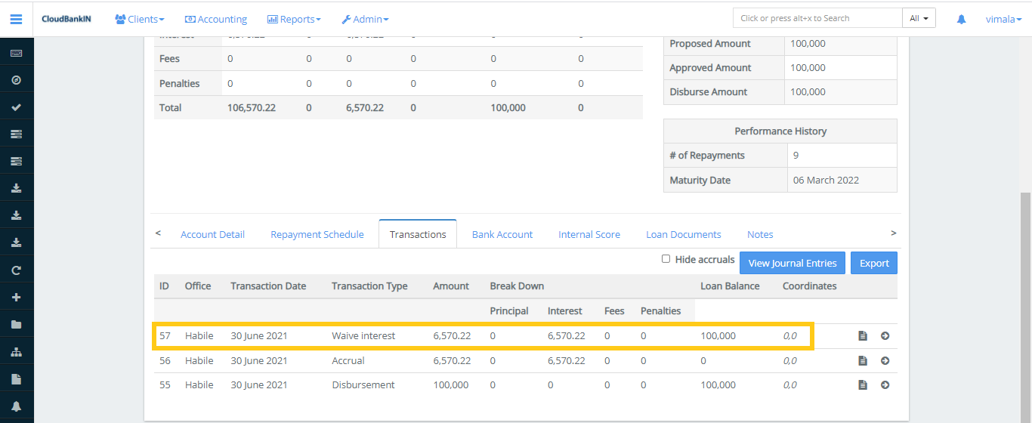This screenshot has width=1032, height=423.
Task: Click the View Journal Entries button
Action: click(x=792, y=263)
